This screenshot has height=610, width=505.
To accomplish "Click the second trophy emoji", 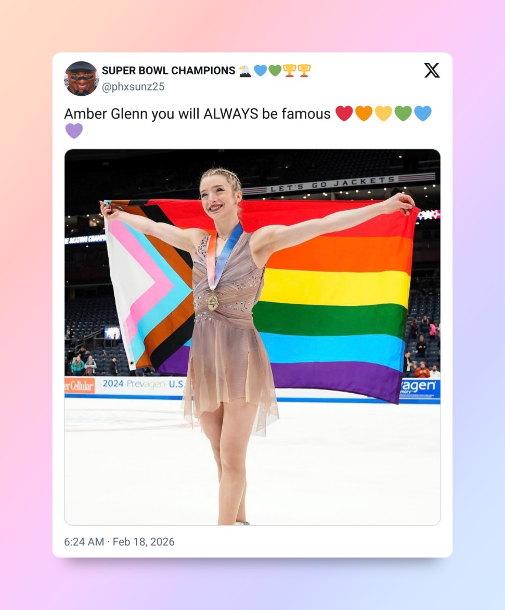I will pyautogui.click(x=304, y=71).
